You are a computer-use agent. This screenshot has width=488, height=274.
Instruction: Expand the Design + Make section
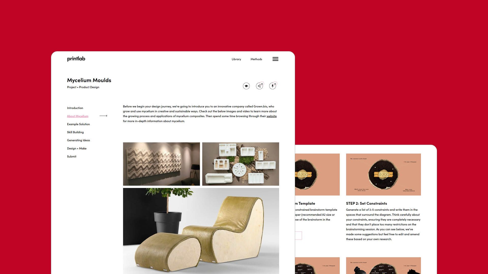click(x=77, y=148)
